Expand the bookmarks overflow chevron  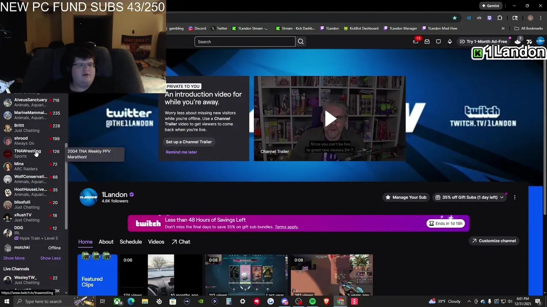click(503, 29)
